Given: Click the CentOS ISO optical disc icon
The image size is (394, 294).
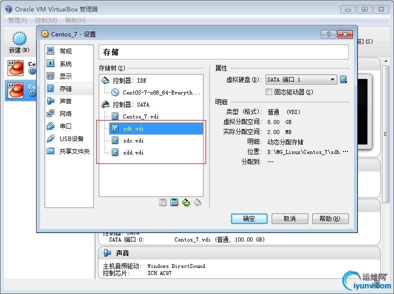Looking at the screenshot, I should [115, 92].
